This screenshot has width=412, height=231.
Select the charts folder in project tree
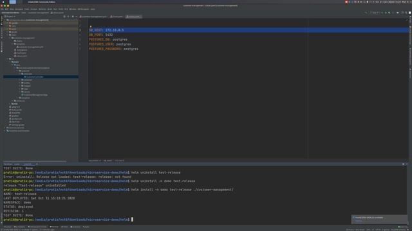tap(19, 41)
